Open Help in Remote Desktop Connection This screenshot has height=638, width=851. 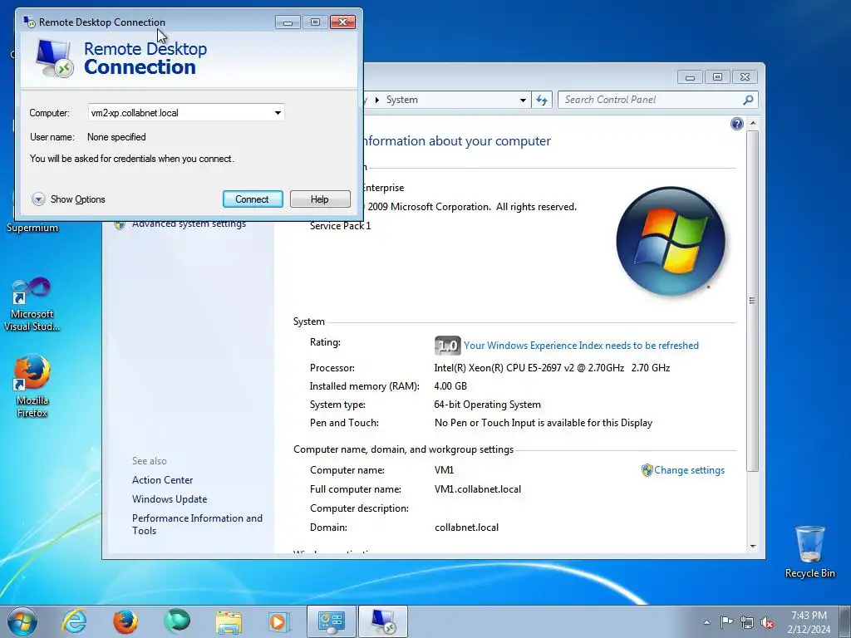[320, 199]
